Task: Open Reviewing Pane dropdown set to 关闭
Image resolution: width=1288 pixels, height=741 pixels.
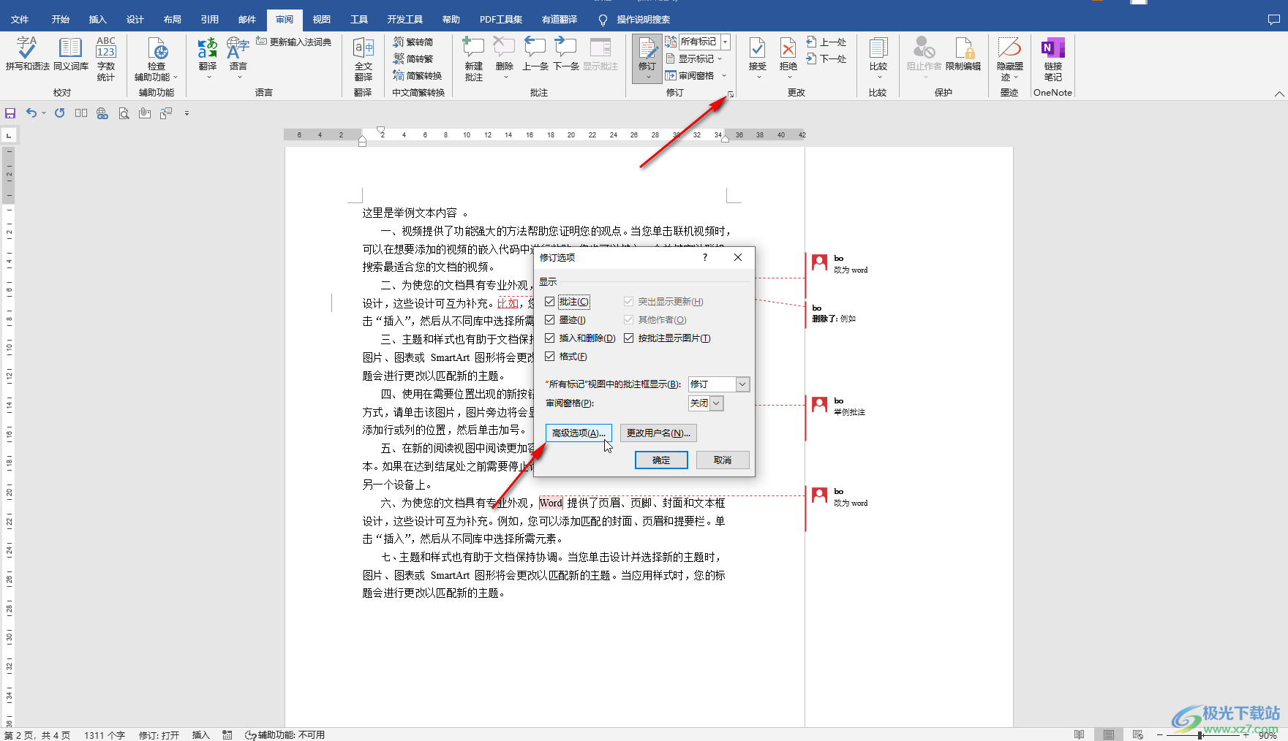Action: [706, 403]
